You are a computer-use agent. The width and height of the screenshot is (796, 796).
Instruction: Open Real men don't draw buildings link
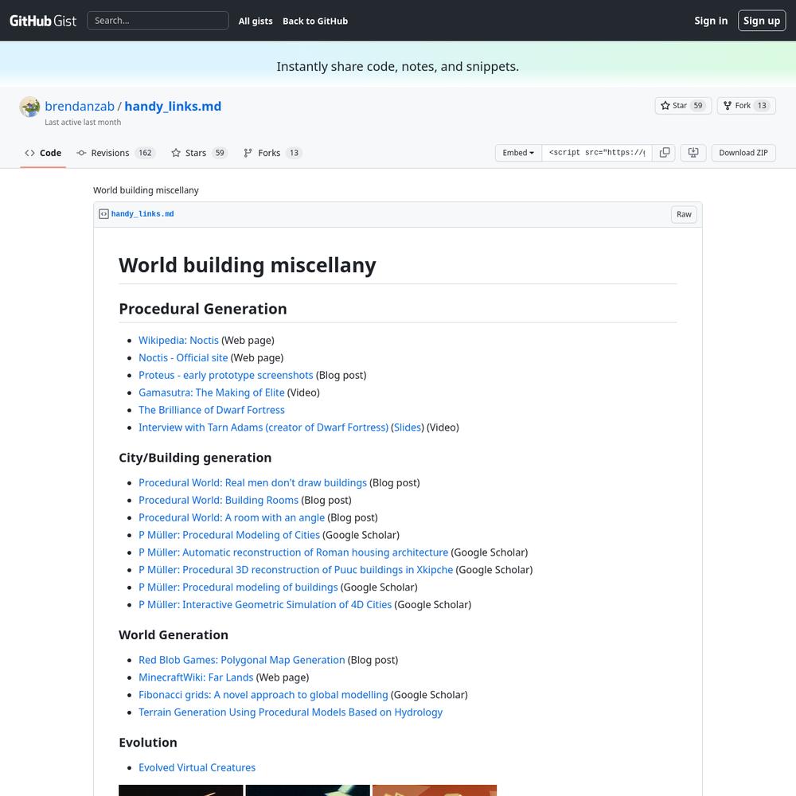253,483
